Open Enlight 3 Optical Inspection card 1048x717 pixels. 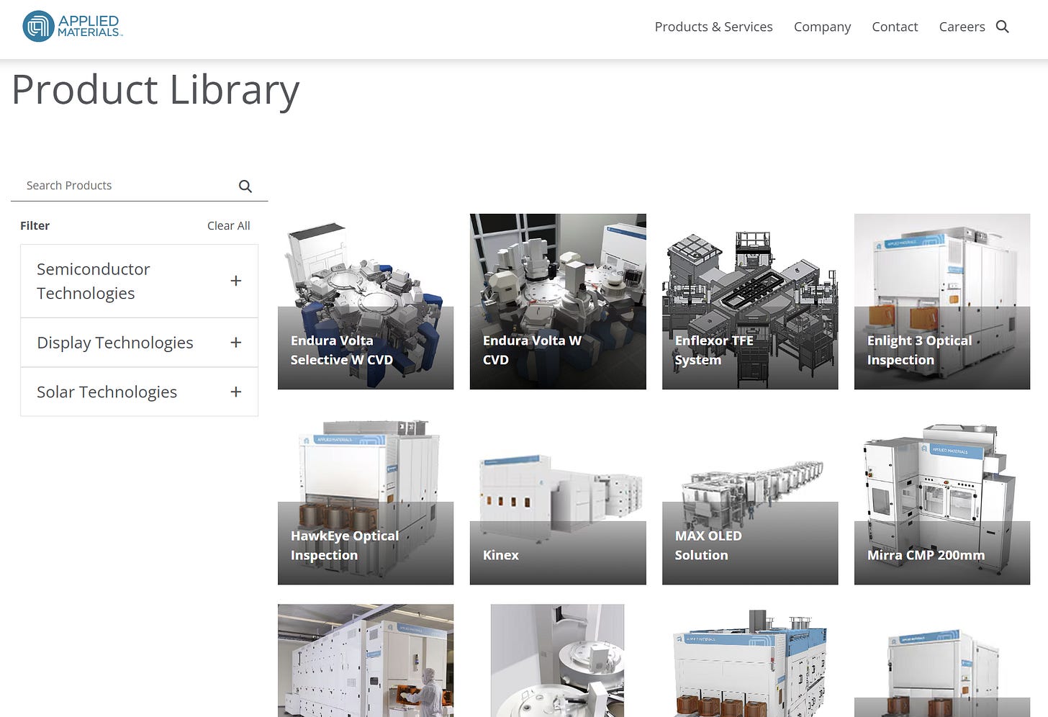pos(942,302)
